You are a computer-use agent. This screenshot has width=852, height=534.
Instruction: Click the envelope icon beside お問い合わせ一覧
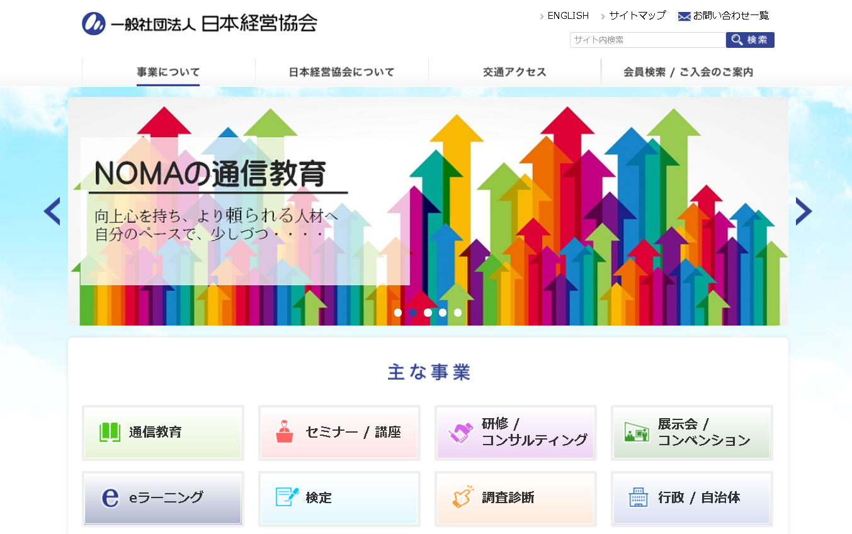pos(684,16)
